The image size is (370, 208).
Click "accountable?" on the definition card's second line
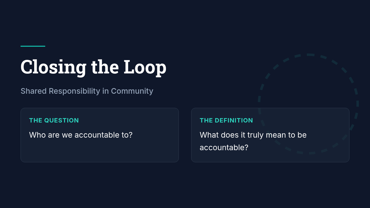pos(224,148)
